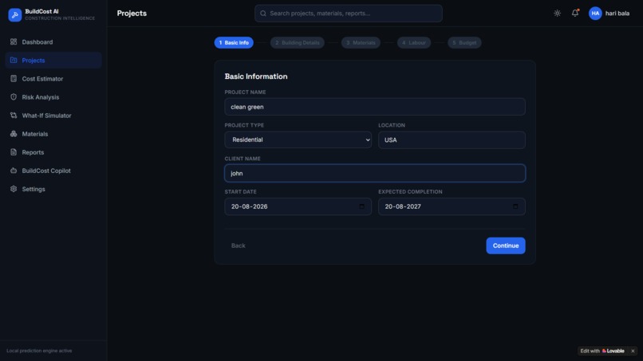Viewport: 643px width, 361px height.
Task: Click the Settings gear icon in the sidebar
Action: tap(14, 189)
